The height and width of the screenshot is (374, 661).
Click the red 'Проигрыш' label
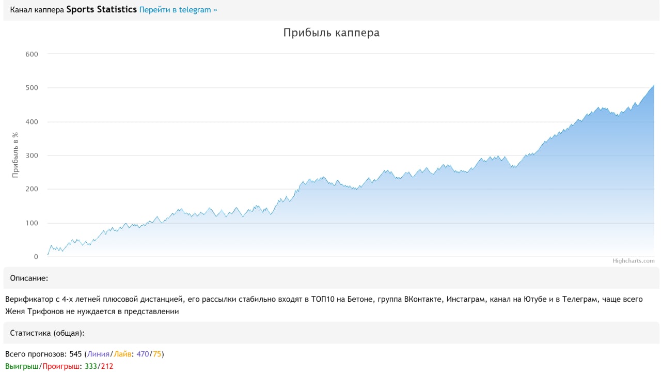[61, 366]
